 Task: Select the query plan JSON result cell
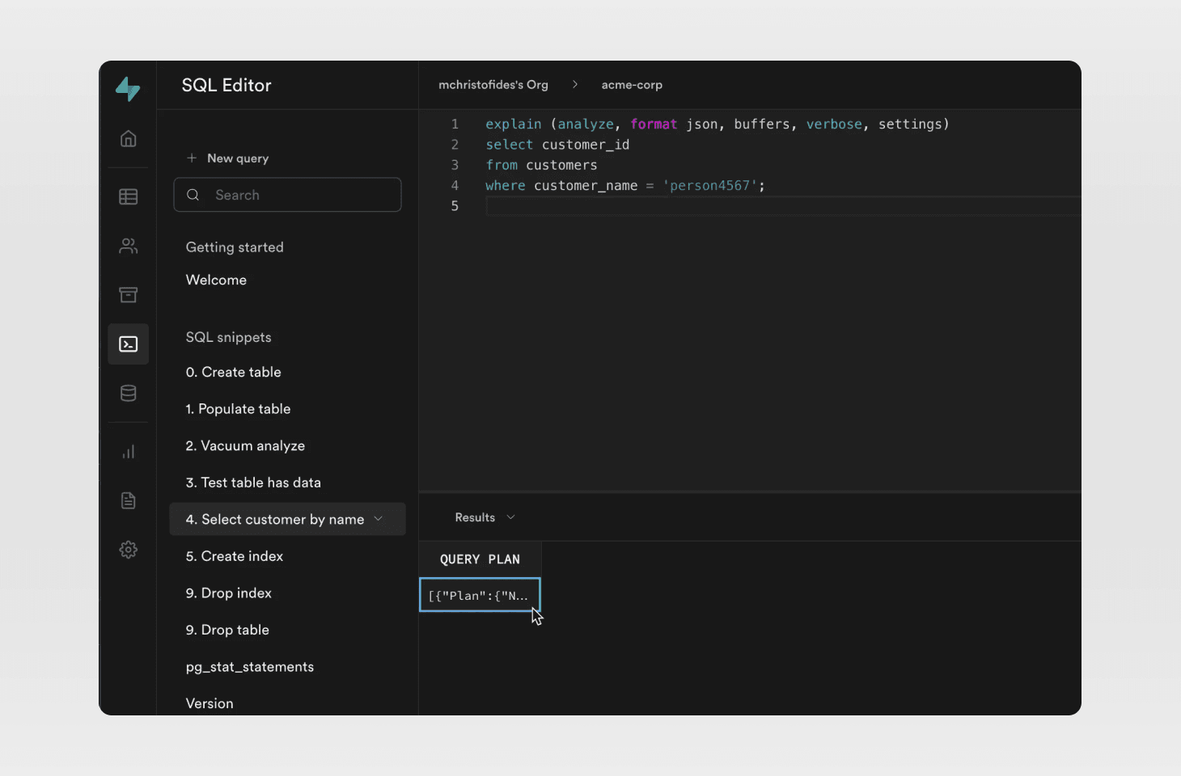coord(479,596)
